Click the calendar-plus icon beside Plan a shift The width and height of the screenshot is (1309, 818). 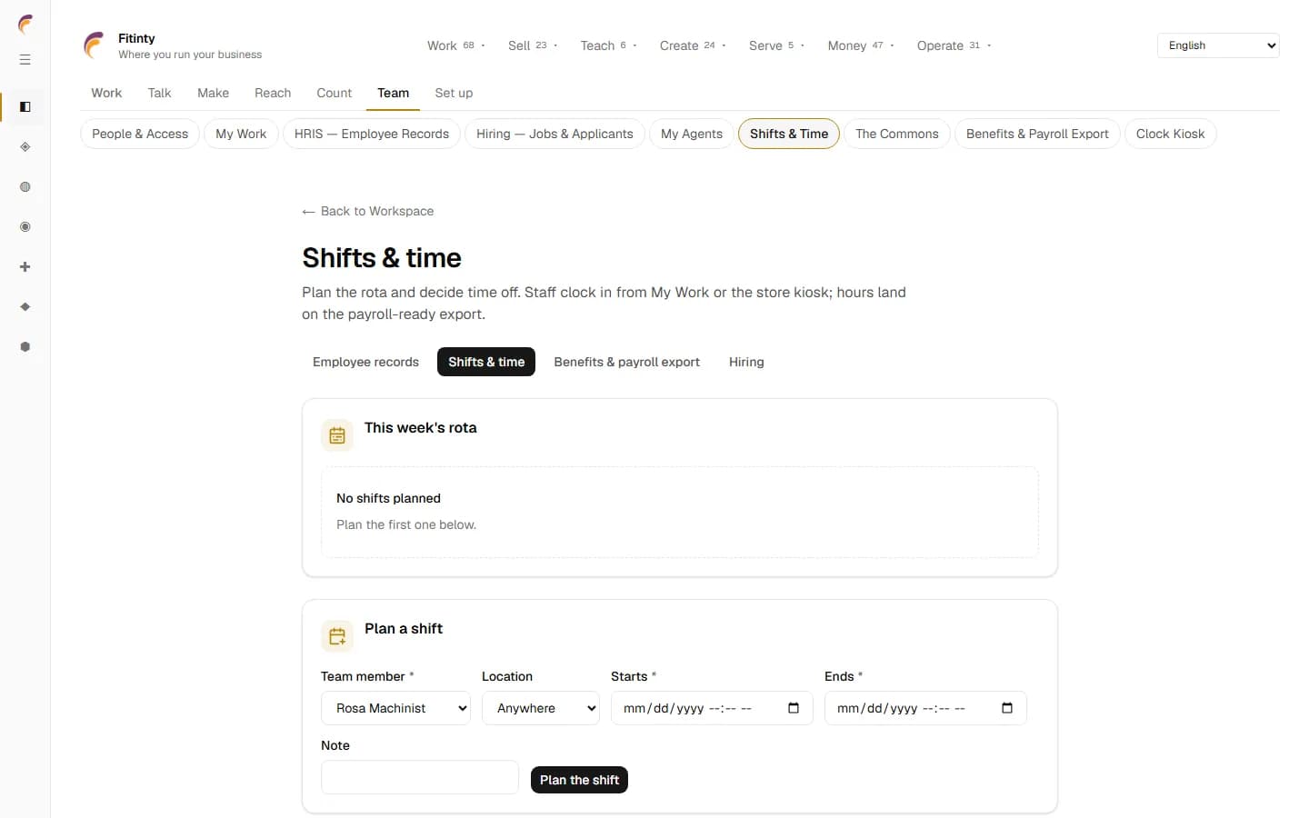coord(337,636)
